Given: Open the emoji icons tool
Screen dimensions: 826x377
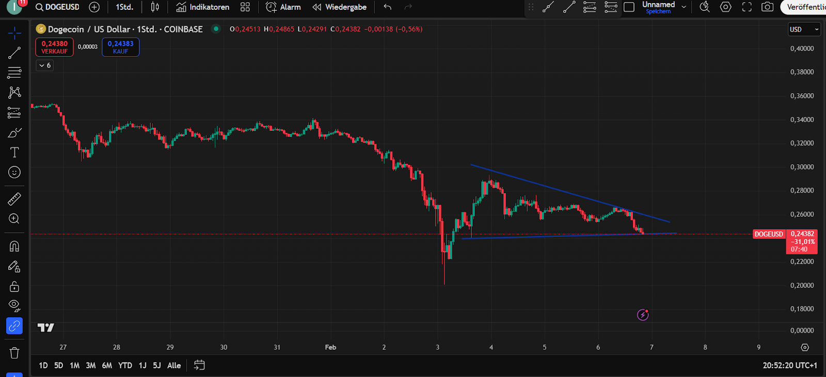Looking at the screenshot, I should (x=14, y=172).
